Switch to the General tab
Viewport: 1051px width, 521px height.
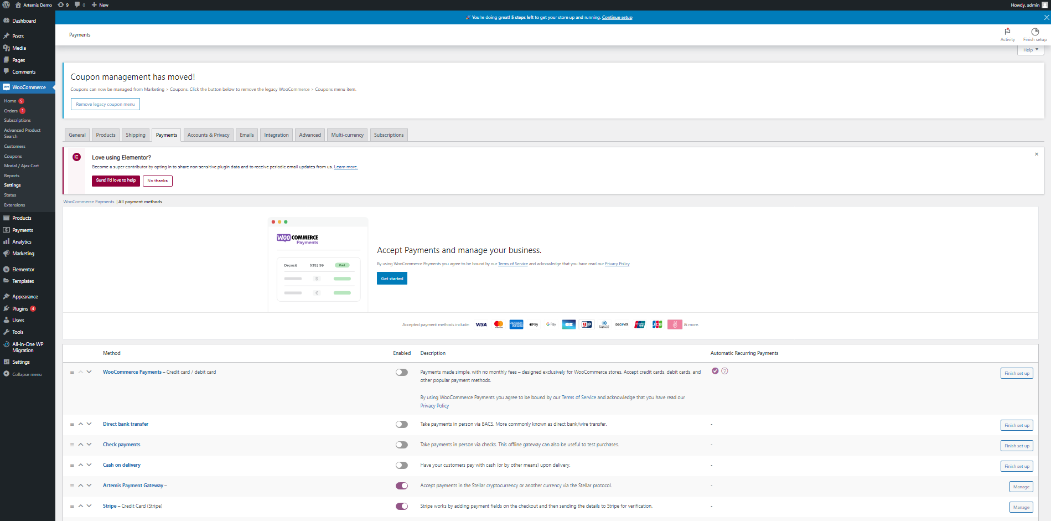(77, 135)
